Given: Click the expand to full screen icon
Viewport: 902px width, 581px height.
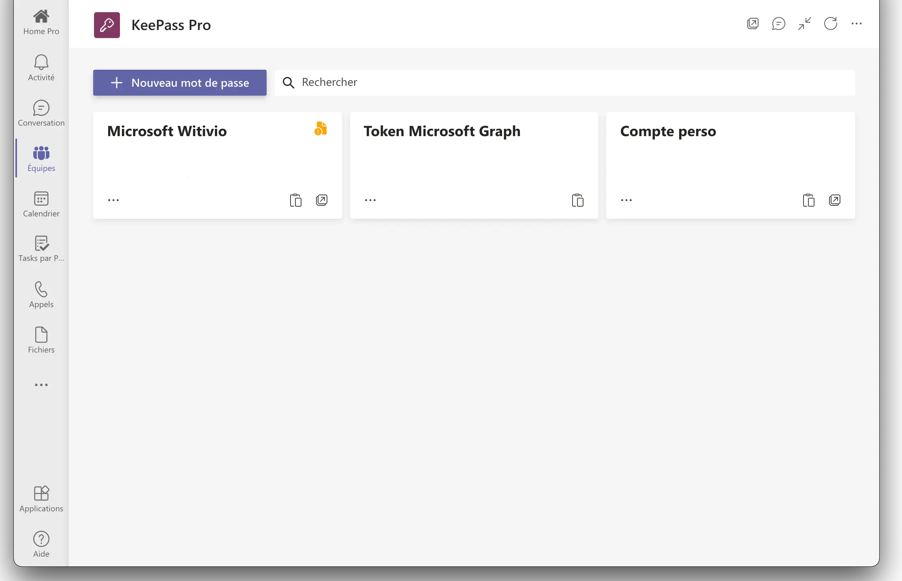Looking at the screenshot, I should click(806, 23).
